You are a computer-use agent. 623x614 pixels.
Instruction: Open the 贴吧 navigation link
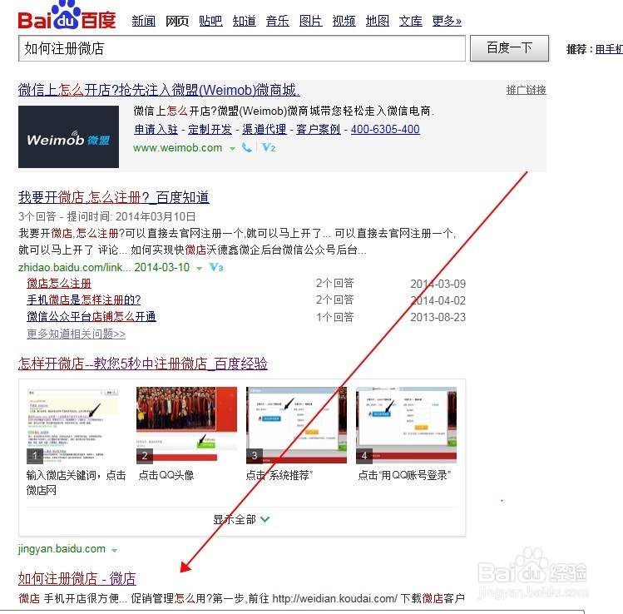210,21
